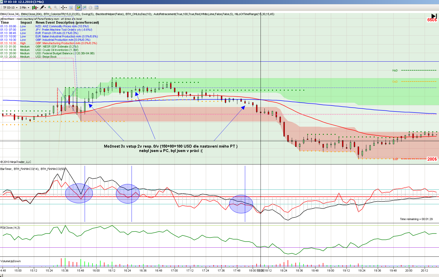Image resolution: width=439 pixels, height=277 pixels.
Task: Click the greyed strategies dollar coin icon
Action: (x=90, y=8)
